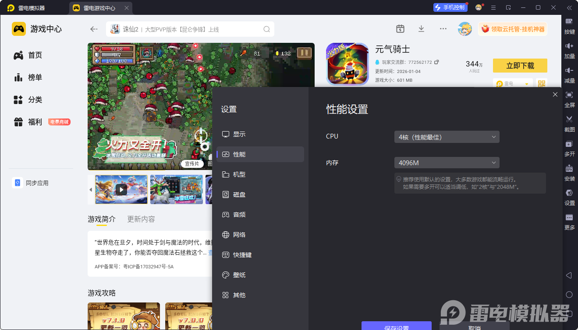
Task: Open the 雷电 dropdown beside QR code
Action: pyautogui.click(x=513, y=83)
